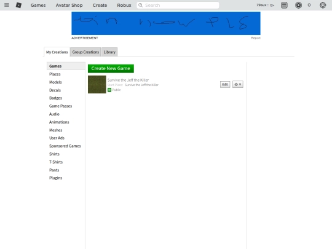
Task: Open the settings gear in header
Action: point(323,5)
